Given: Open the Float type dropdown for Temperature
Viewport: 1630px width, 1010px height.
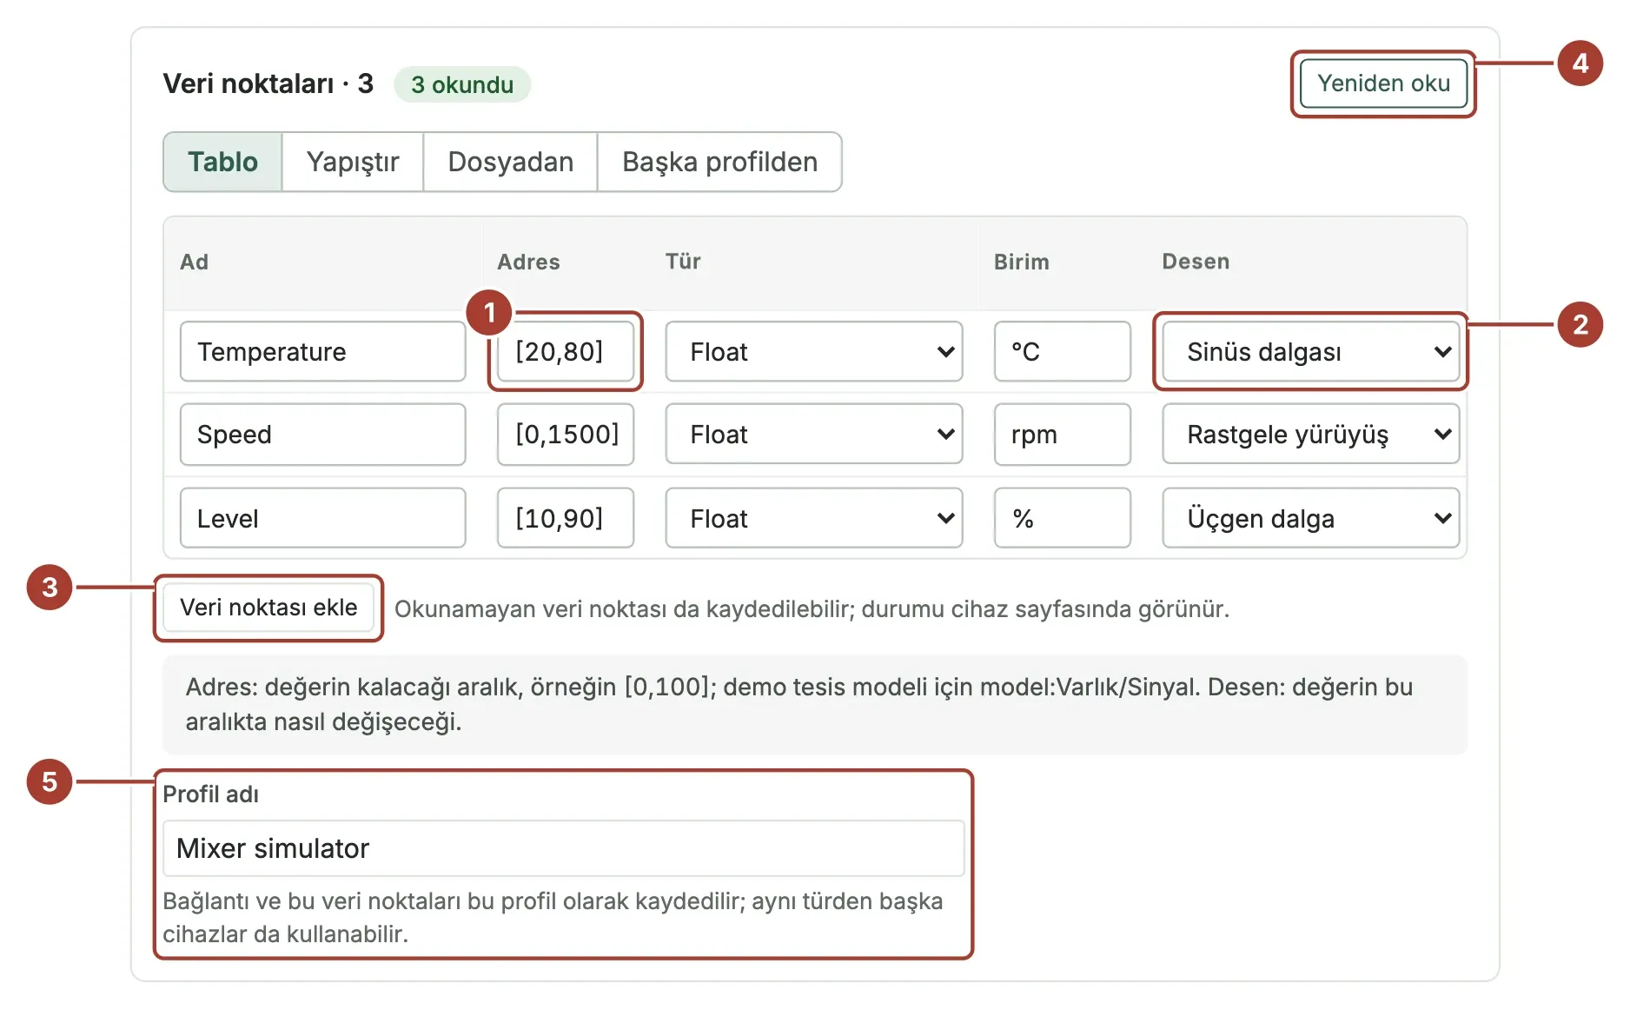Looking at the screenshot, I should click(814, 351).
